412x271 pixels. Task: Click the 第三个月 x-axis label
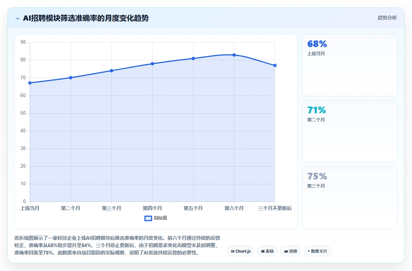click(x=111, y=208)
